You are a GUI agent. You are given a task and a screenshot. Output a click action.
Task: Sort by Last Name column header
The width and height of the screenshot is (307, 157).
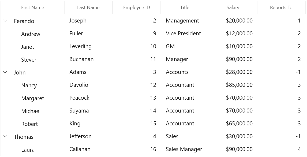[x=88, y=8]
